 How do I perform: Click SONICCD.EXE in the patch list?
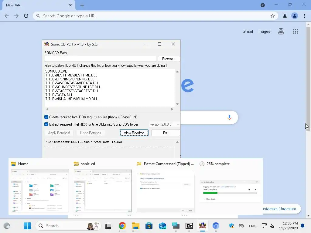56,71
